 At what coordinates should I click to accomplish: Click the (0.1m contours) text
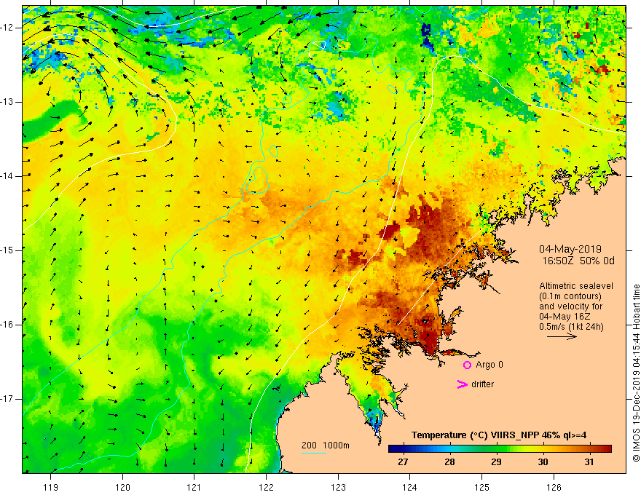570,296
